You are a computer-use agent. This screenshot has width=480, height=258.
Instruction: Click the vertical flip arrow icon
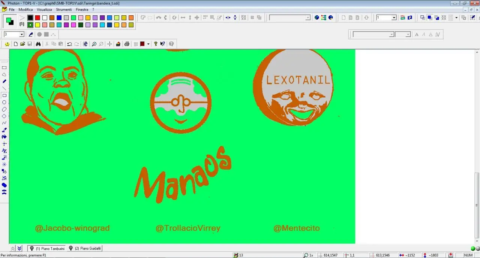pos(190,18)
